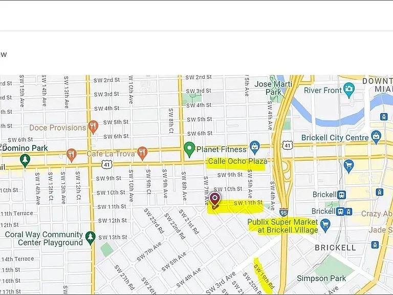Select the Coral Way Community Center tree pin

tap(90, 238)
